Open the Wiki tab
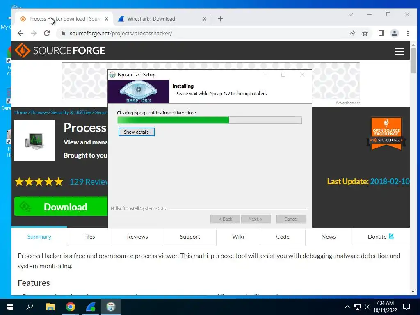Viewport: 420px width, 315px height. (238, 237)
